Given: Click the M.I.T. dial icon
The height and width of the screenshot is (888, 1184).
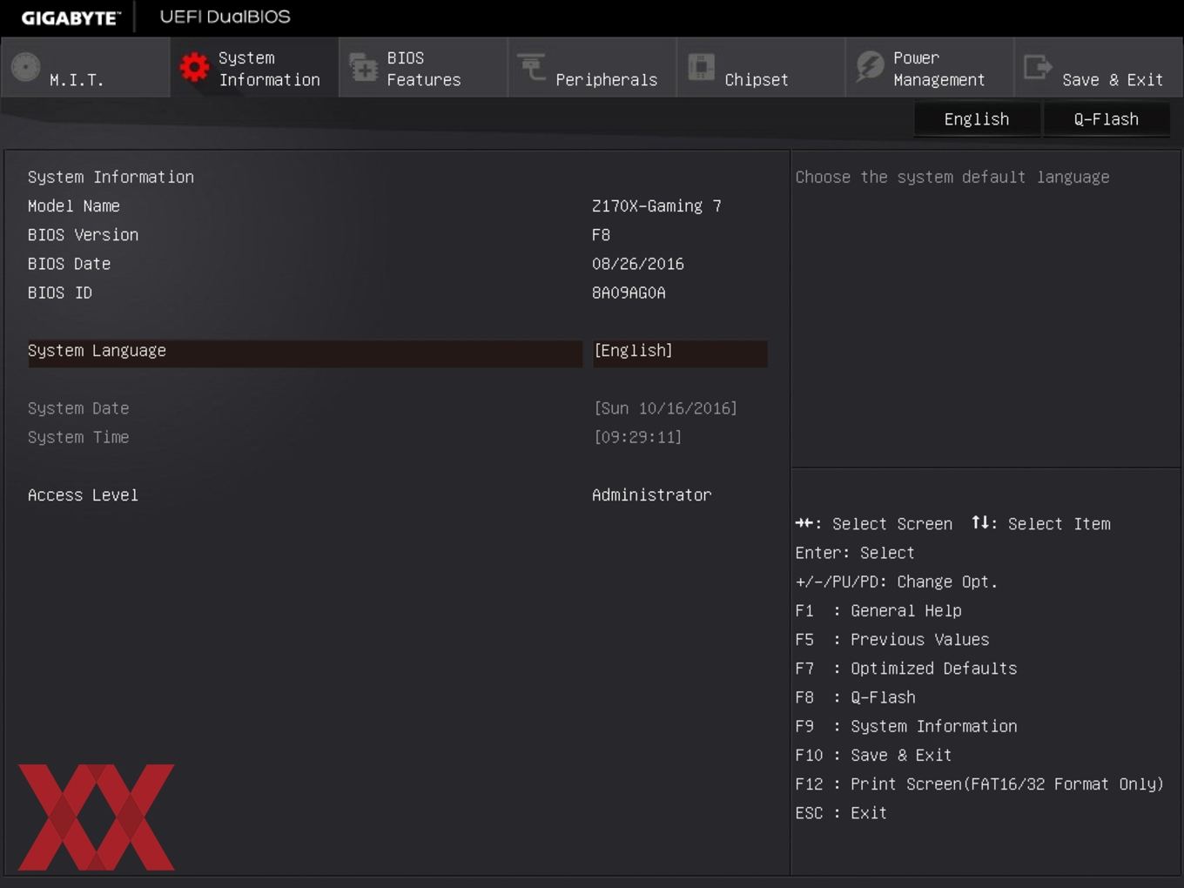Looking at the screenshot, I should click(x=26, y=67).
